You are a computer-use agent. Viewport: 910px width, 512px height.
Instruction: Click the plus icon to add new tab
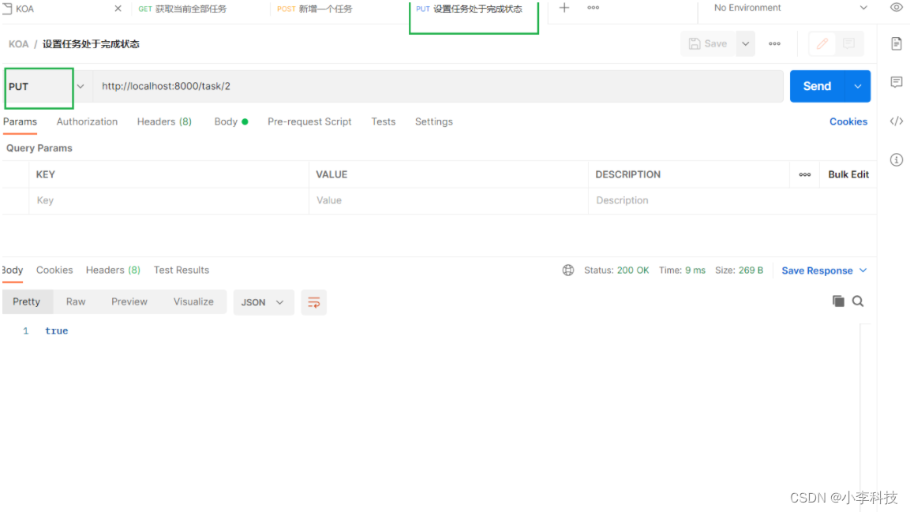tap(564, 8)
